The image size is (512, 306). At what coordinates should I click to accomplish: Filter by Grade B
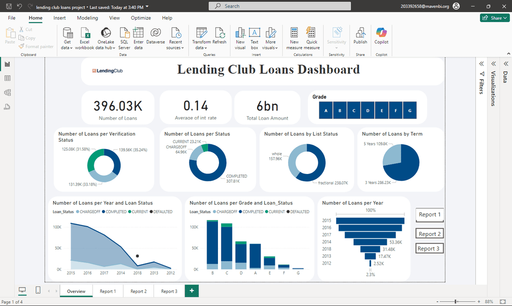coord(340,110)
